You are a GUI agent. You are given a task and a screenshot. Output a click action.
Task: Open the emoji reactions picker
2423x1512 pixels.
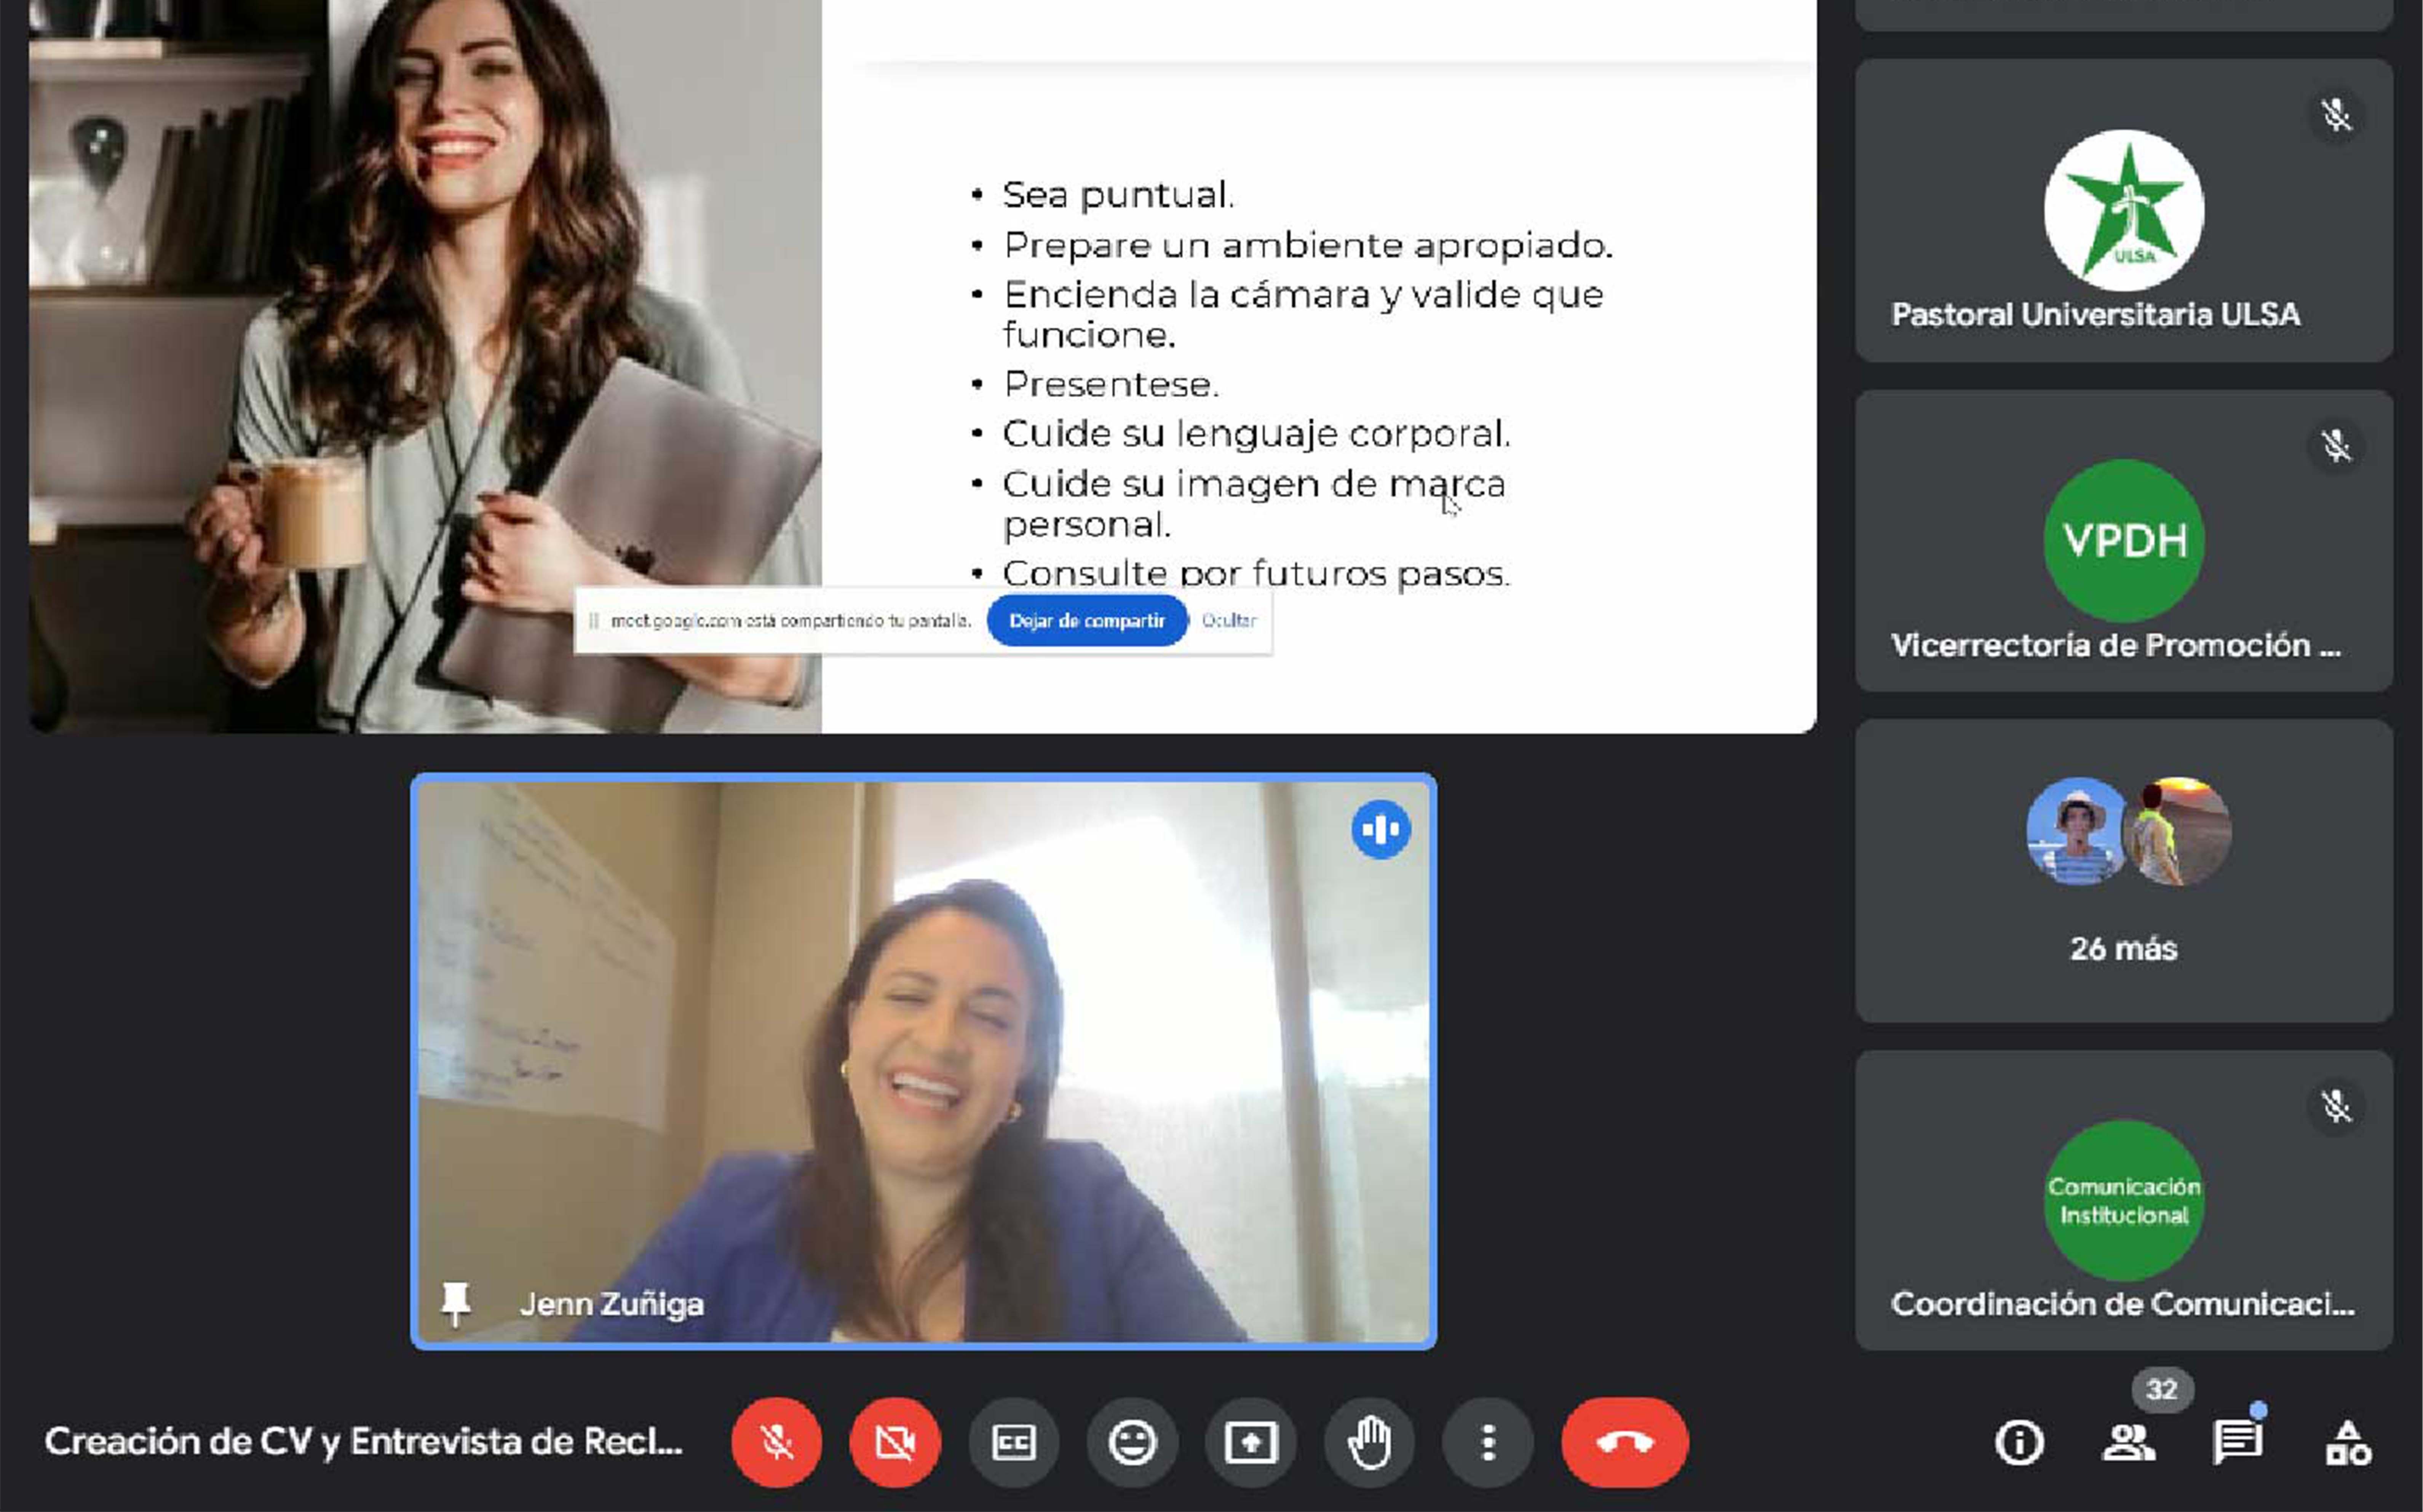pos(1132,1442)
